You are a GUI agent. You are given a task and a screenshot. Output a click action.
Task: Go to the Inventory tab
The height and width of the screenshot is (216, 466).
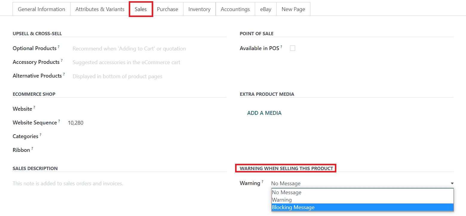[x=199, y=9]
